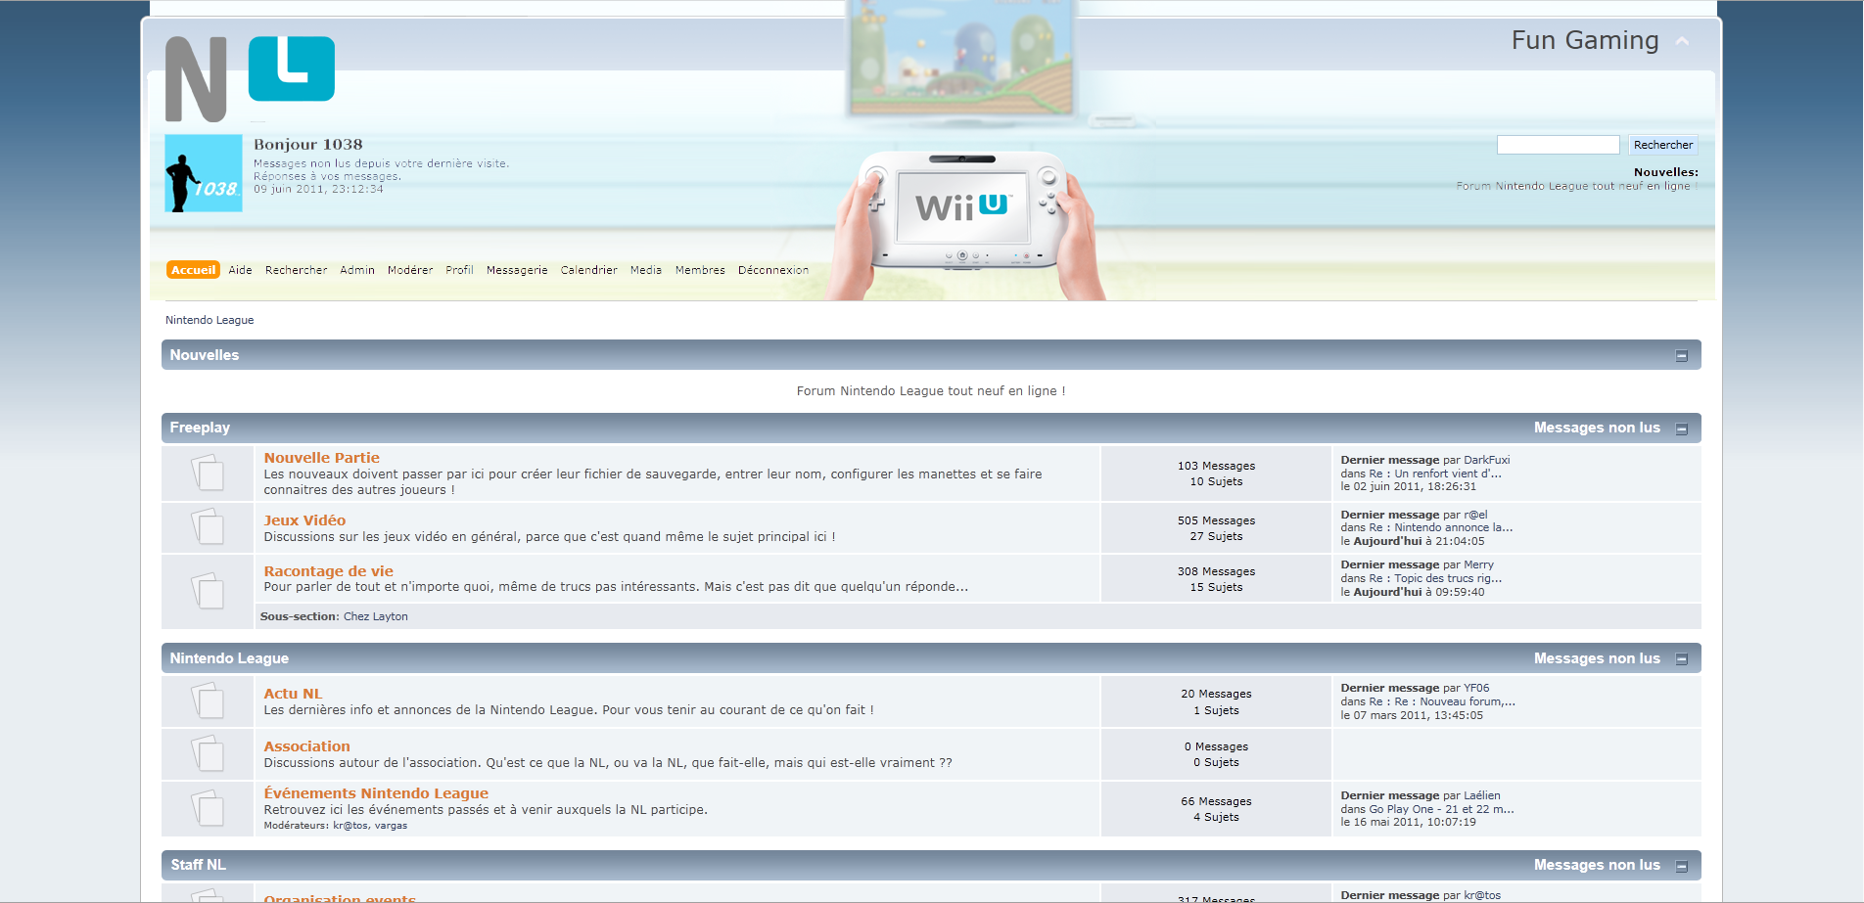Open last post Go Play One - 21 et 22 m...

point(1441,809)
